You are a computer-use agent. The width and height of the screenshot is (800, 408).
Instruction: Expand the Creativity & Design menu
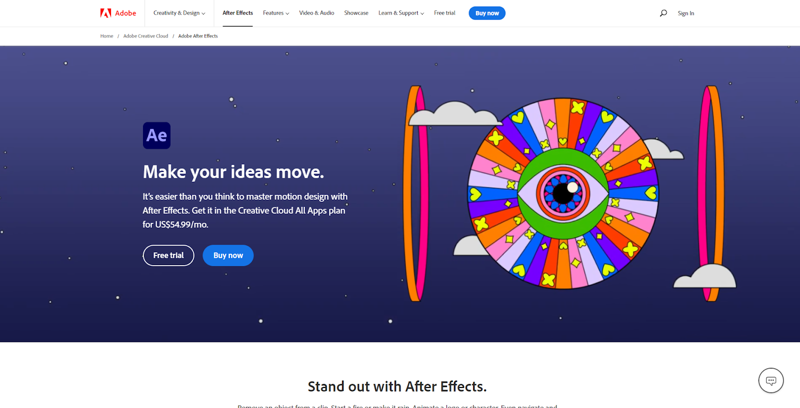coord(179,13)
